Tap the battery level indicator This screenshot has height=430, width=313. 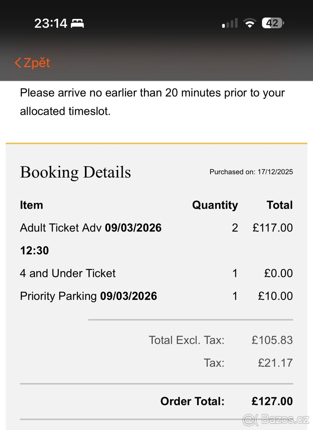[x=272, y=24]
